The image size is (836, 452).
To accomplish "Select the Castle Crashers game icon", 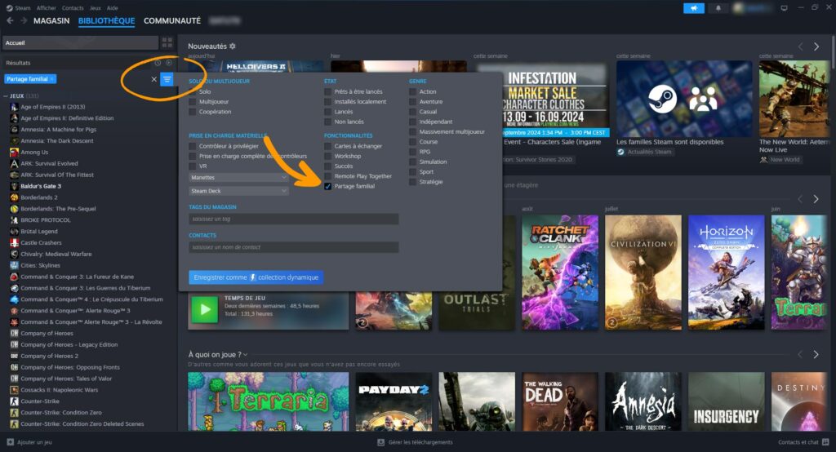I will [x=15, y=242].
